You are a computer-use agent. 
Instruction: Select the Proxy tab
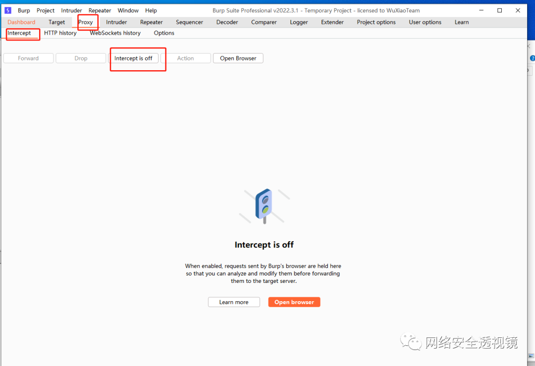[x=85, y=22]
